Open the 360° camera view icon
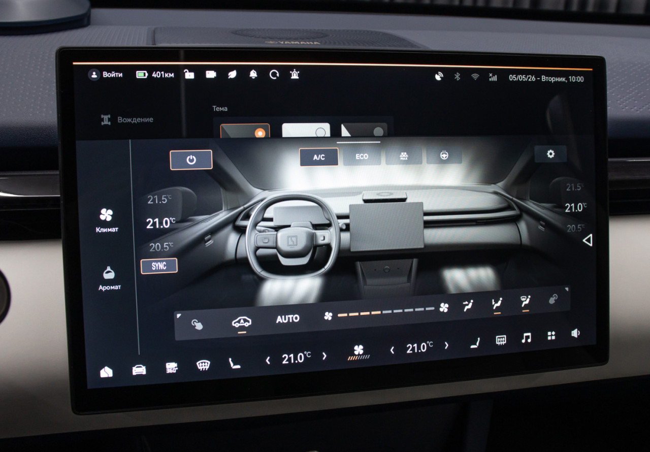 click(x=172, y=368)
